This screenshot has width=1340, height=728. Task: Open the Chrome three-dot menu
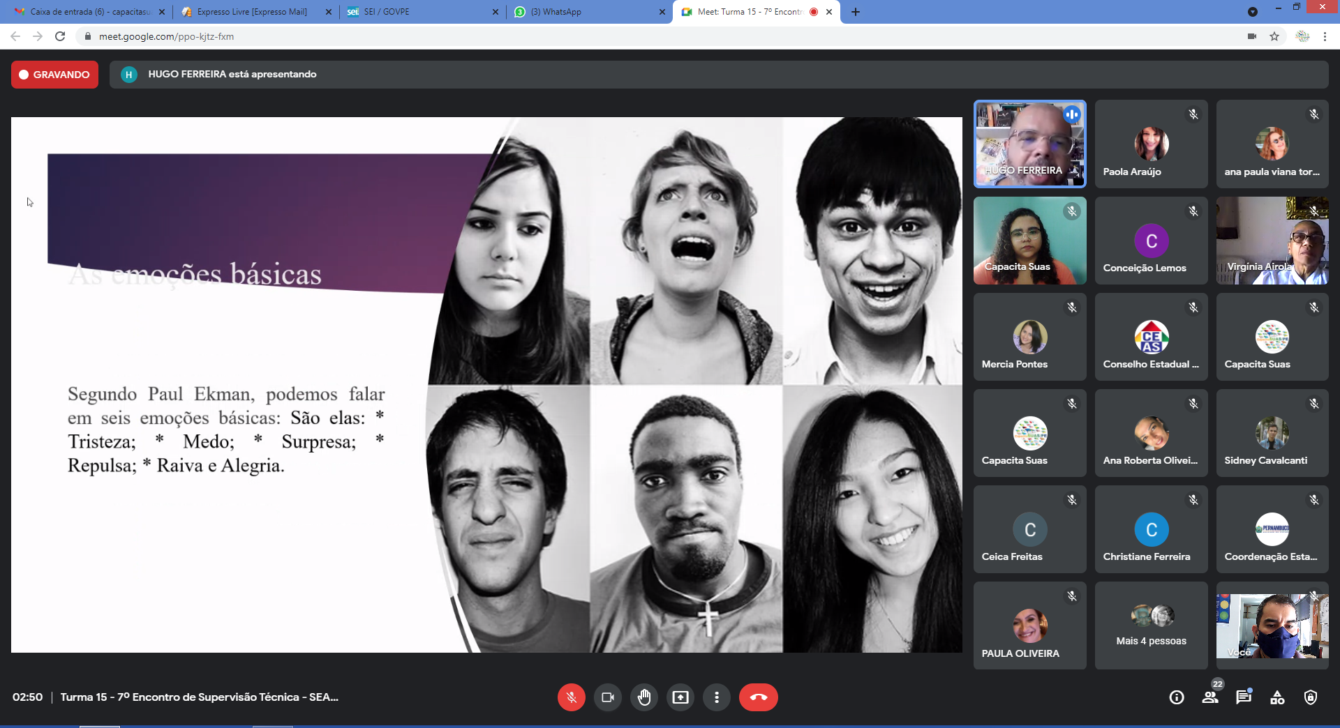point(1325,36)
